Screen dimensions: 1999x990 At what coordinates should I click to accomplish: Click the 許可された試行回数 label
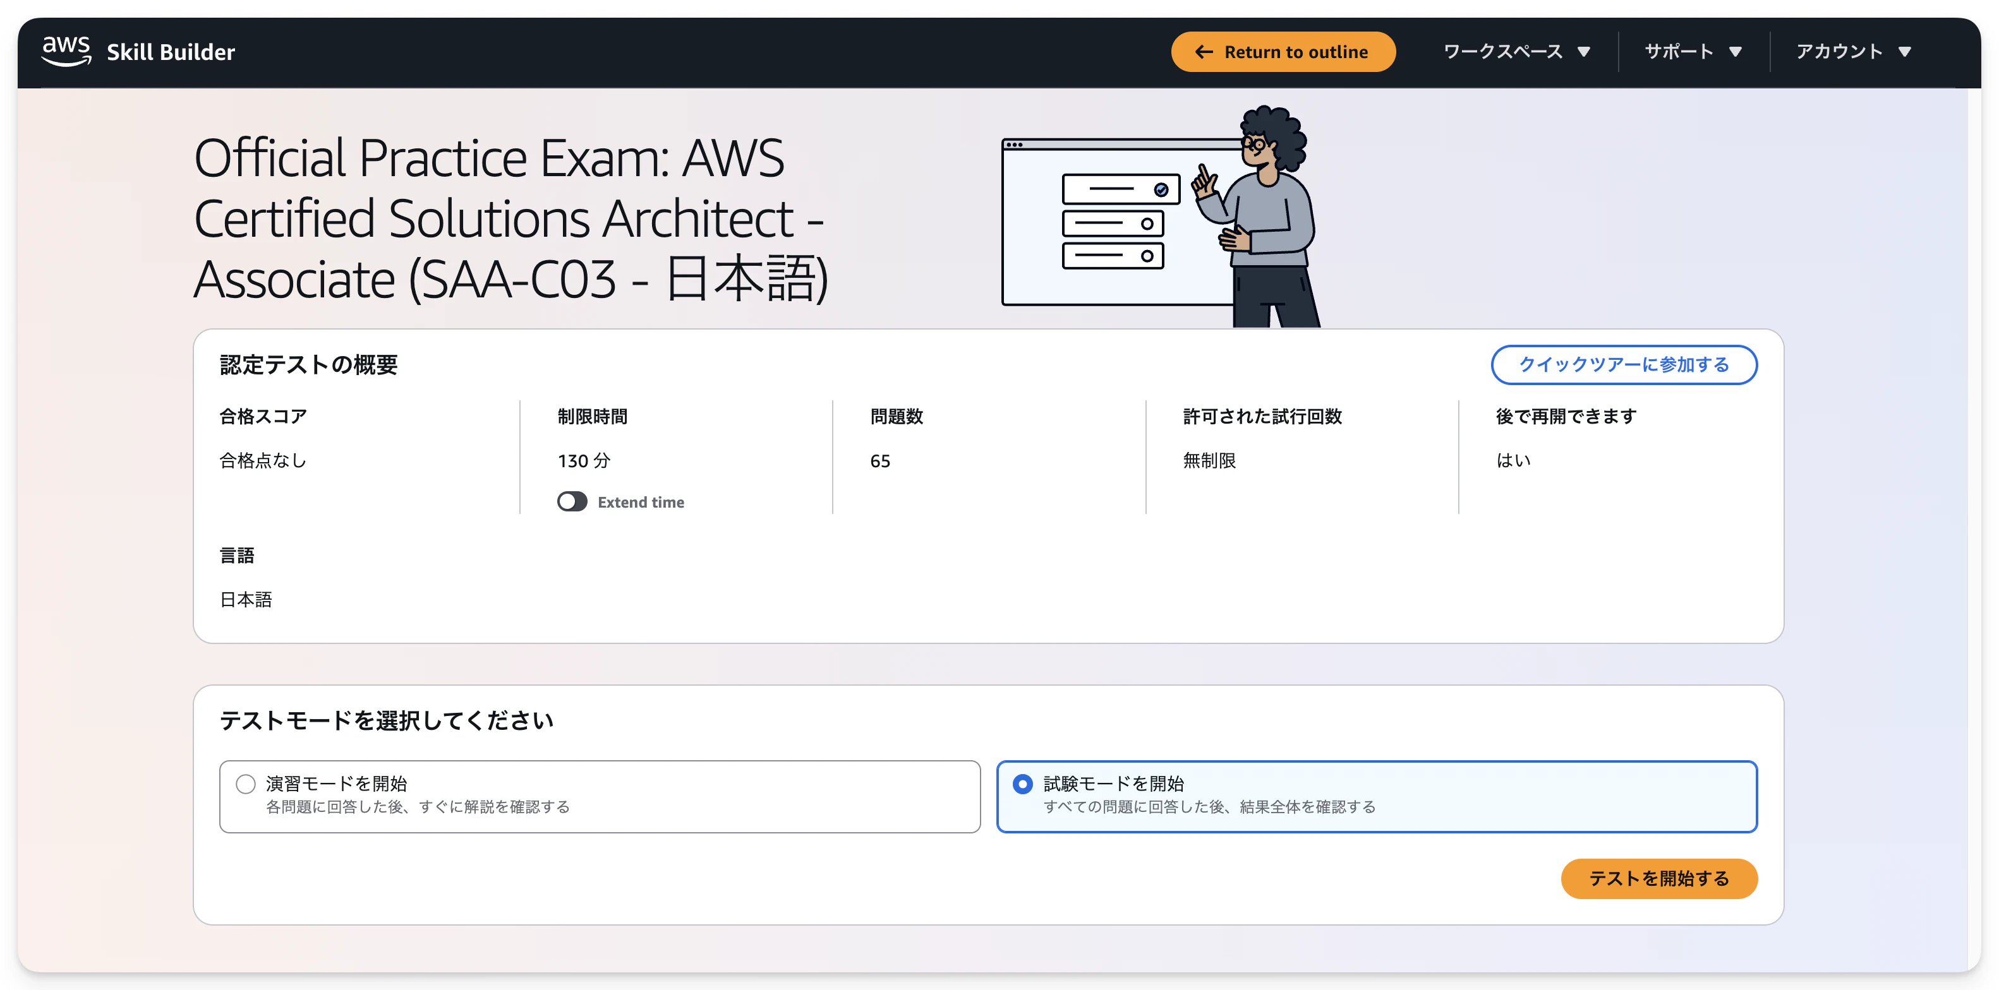pos(1262,416)
